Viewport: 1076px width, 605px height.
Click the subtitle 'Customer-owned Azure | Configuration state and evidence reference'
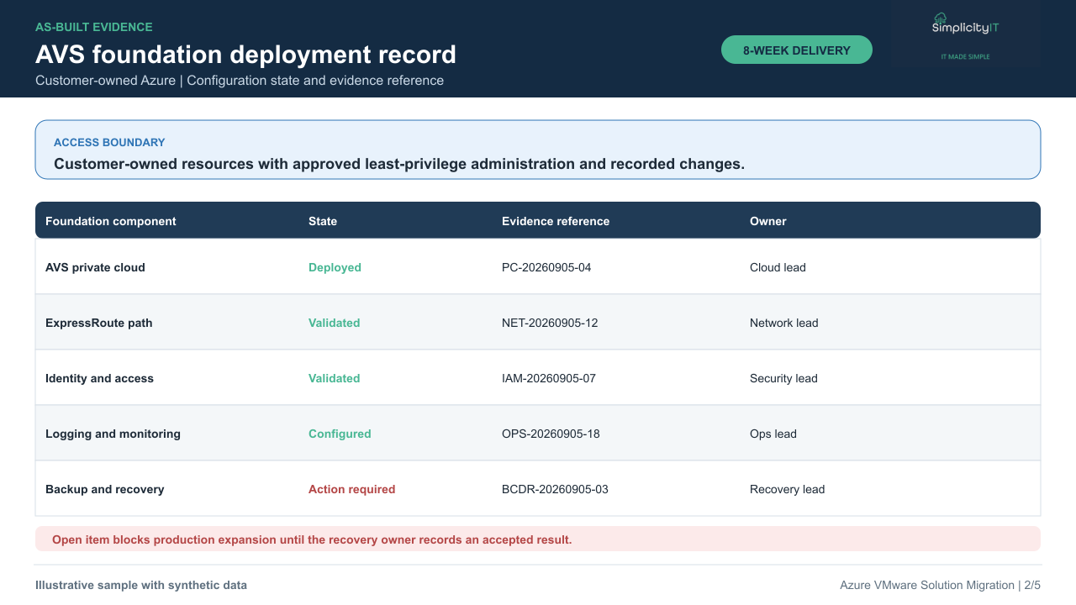click(x=240, y=81)
